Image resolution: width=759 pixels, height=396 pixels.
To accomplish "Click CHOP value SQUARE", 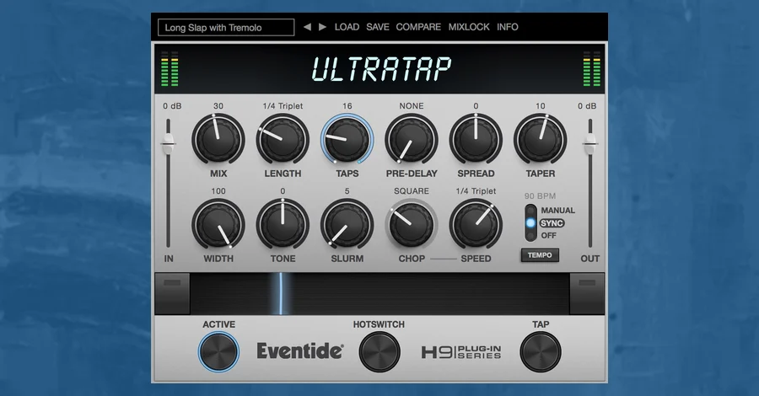I will point(412,191).
